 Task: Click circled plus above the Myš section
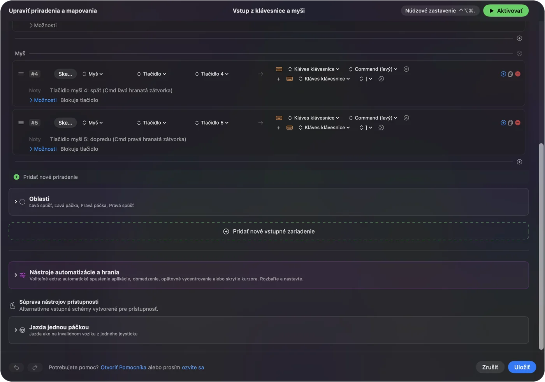519,38
